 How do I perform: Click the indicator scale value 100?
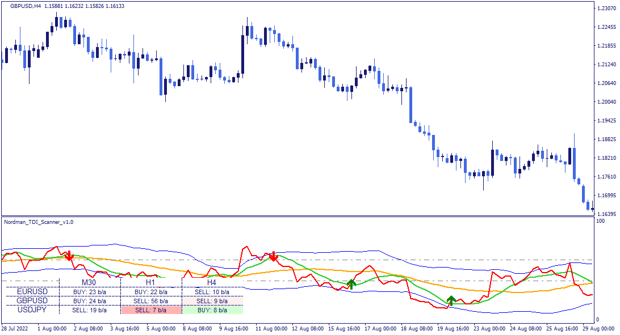tap(600, 221)
